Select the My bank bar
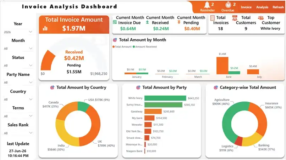 click(149, 118)
